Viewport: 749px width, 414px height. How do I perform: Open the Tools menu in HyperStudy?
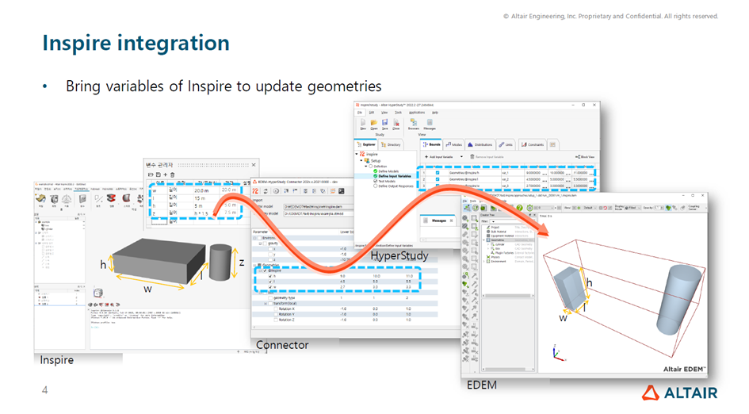click(x=398, y=113)
